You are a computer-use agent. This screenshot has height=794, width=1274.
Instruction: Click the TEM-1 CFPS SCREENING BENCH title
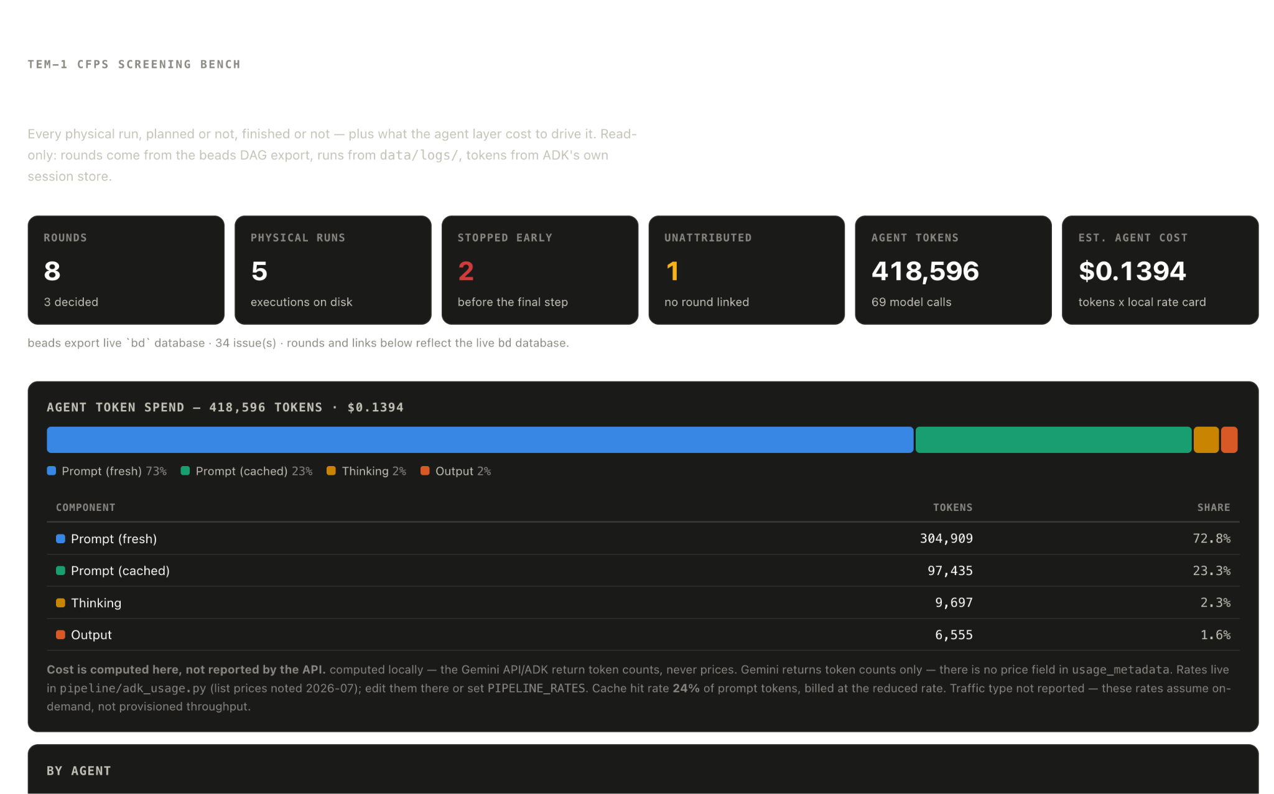coord(134,64)
